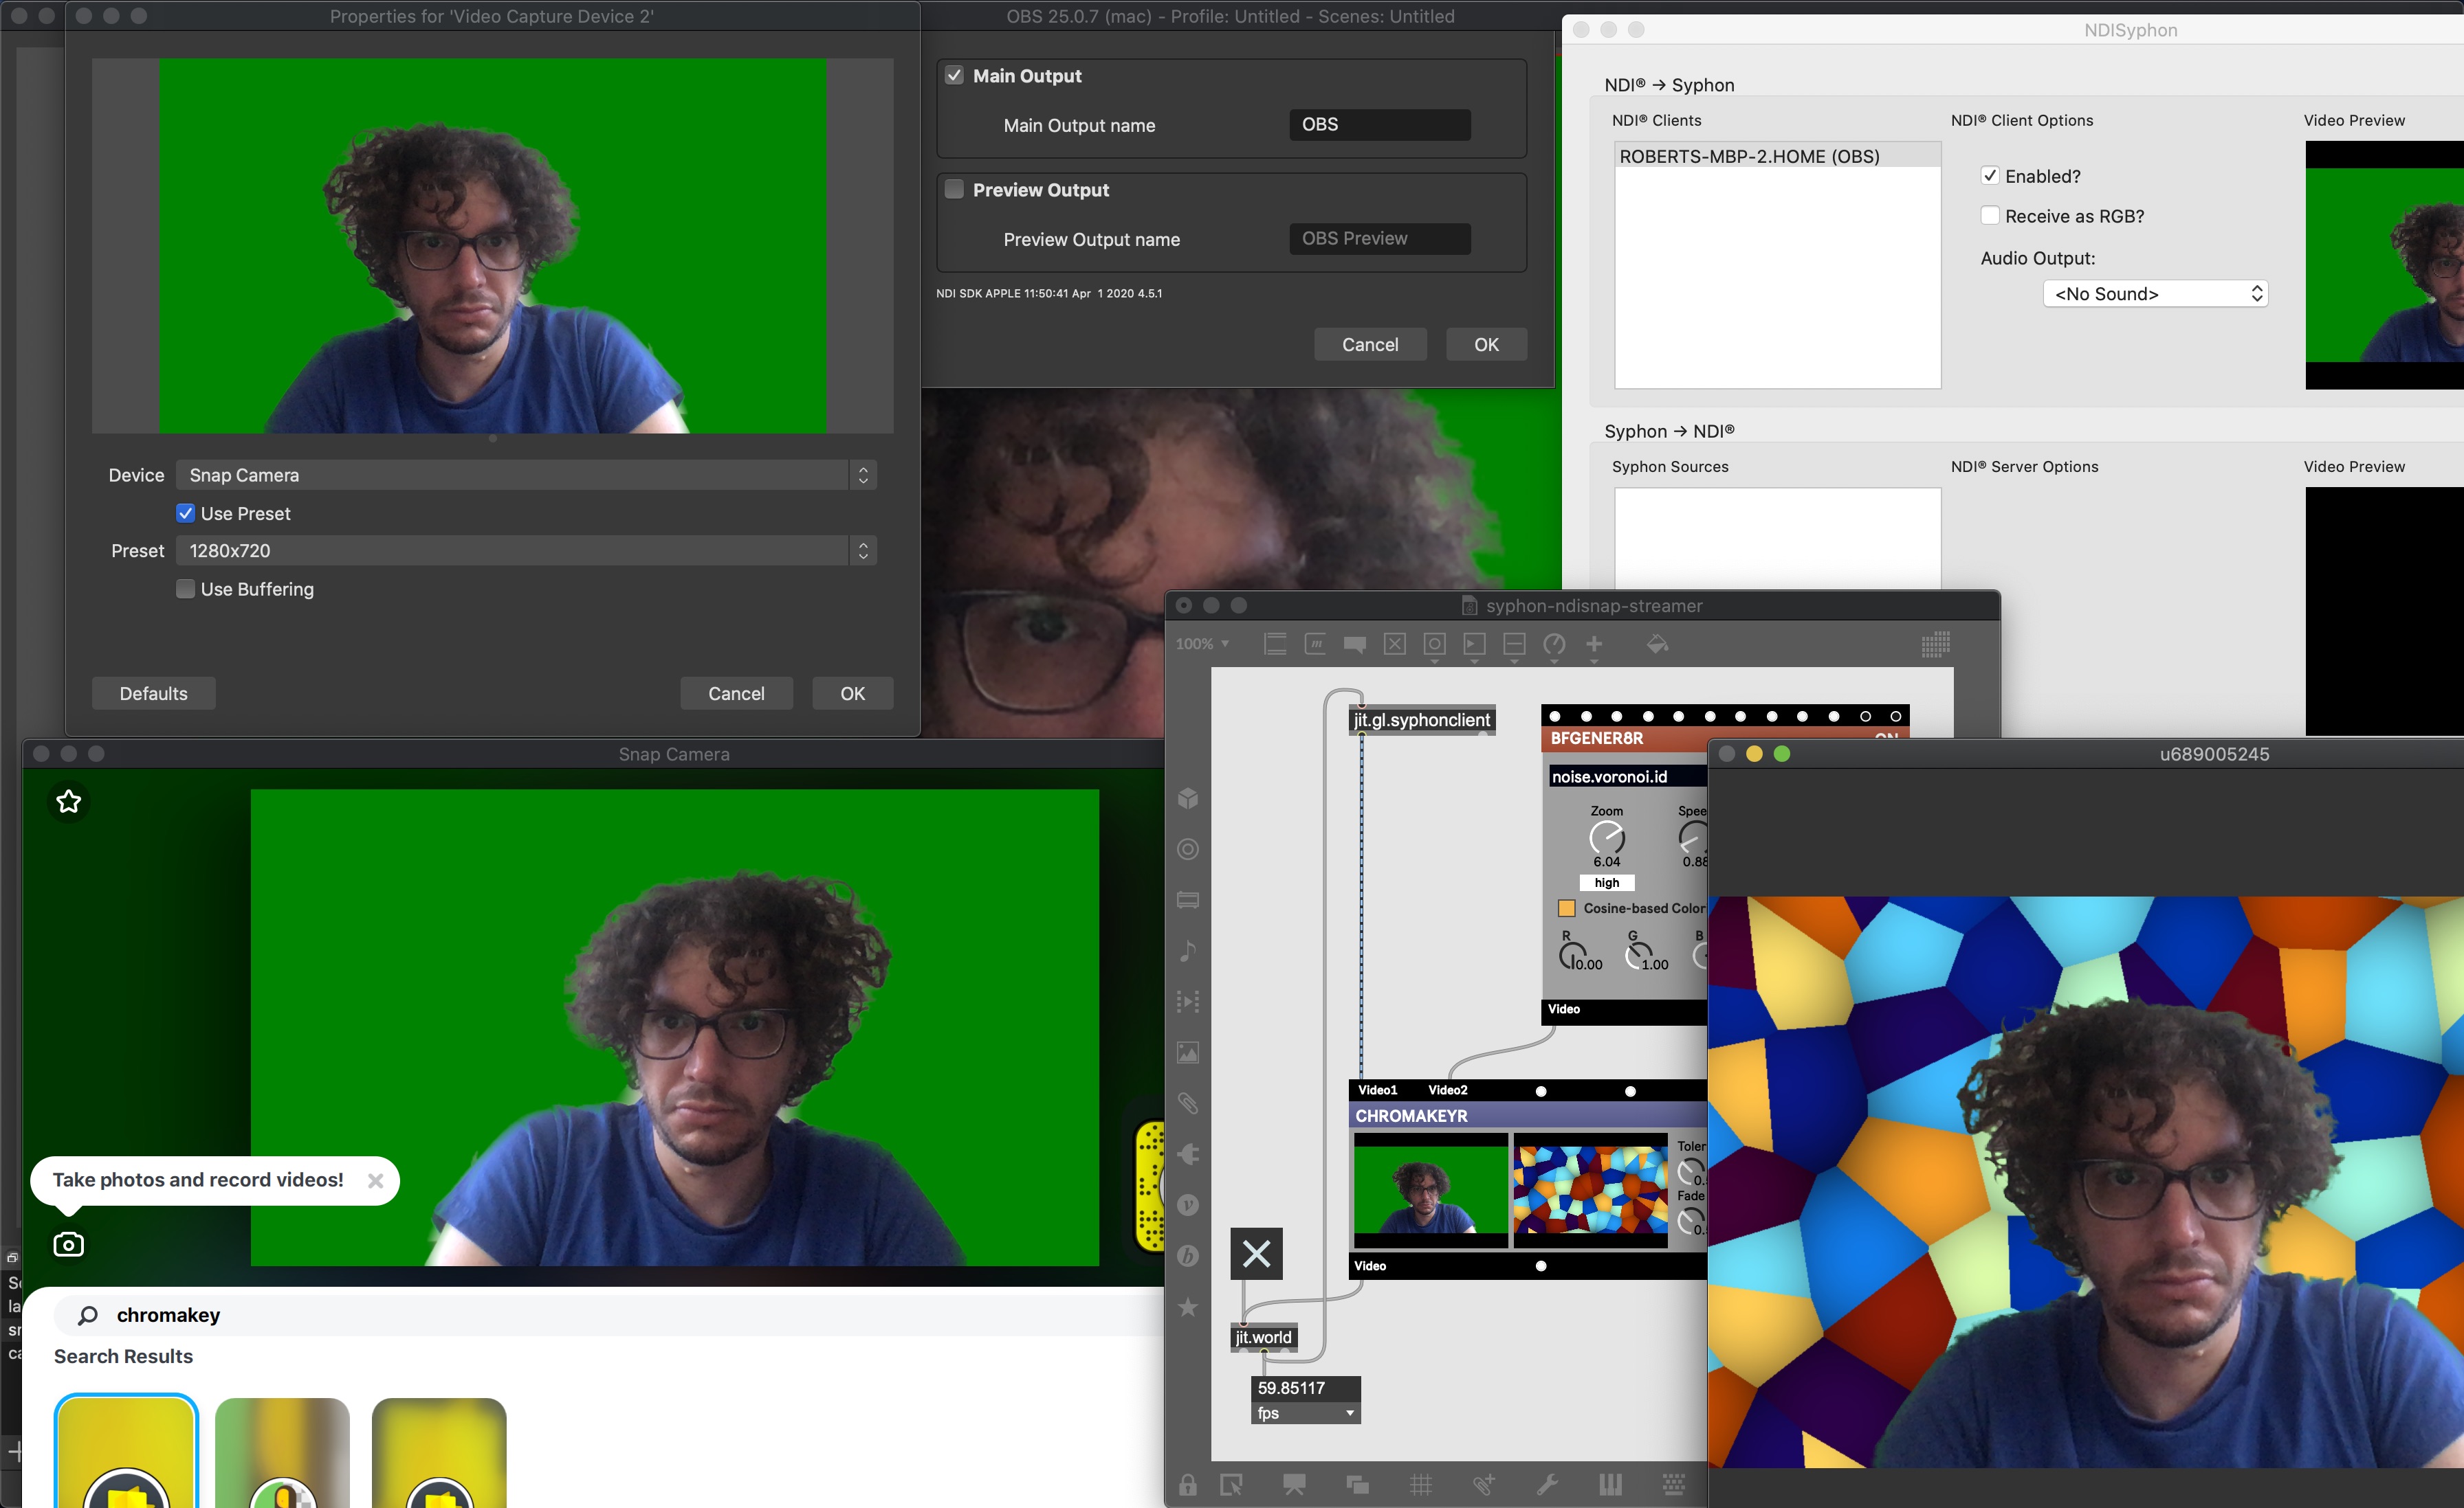Click the button (circle box) icon in Max toolbar

(x=1434, y=644)
